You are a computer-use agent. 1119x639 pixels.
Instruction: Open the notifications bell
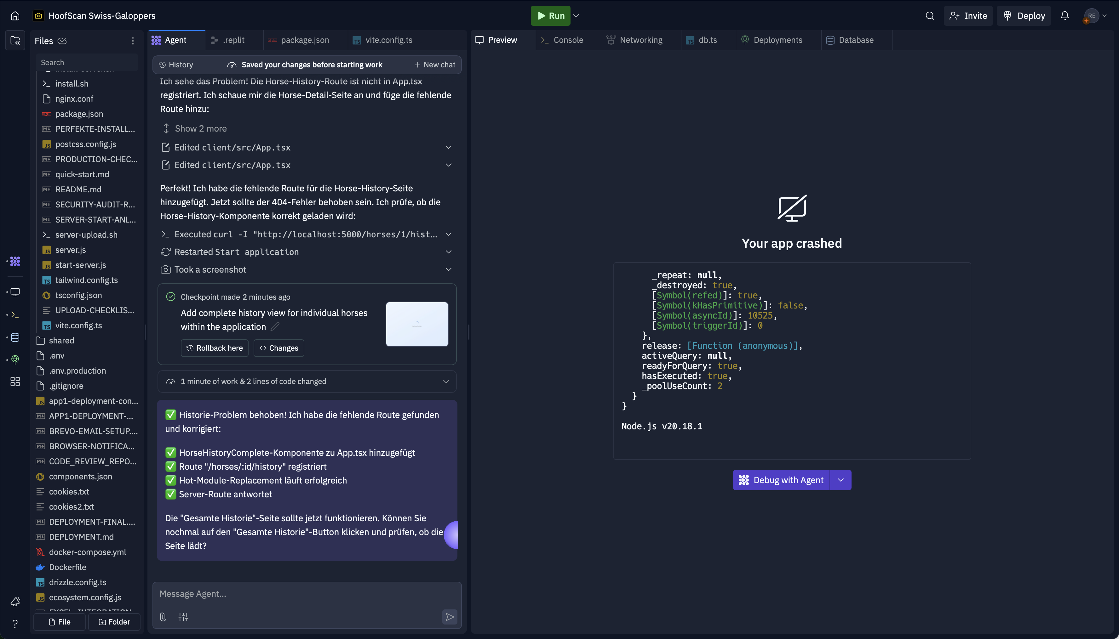click(1064, 16)
